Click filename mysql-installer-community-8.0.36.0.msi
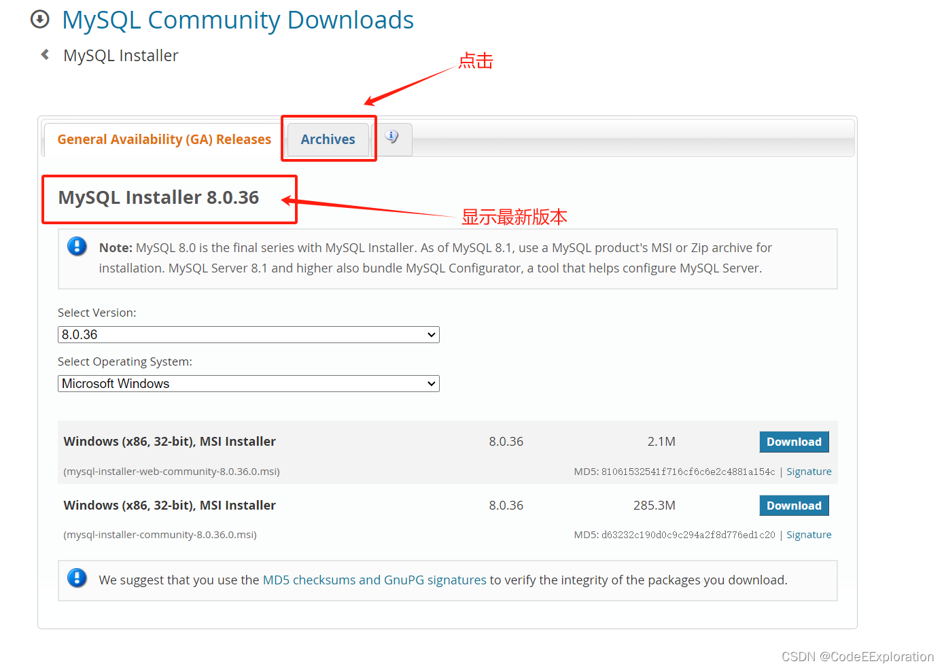Image resolution: width=944 pixels, height=670 pixels. (160, 535)
